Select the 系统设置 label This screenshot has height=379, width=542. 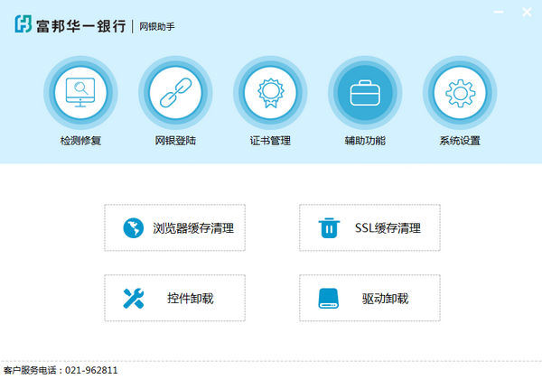coord(460,141)
